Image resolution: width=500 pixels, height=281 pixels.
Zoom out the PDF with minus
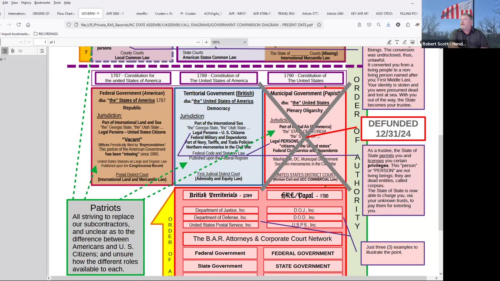click(198, 42)
